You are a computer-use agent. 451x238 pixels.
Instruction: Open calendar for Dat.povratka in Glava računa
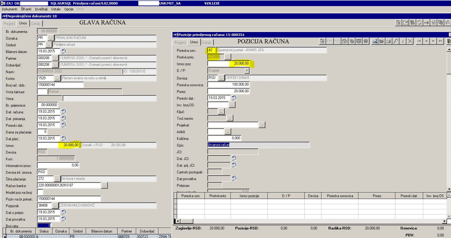63,219
